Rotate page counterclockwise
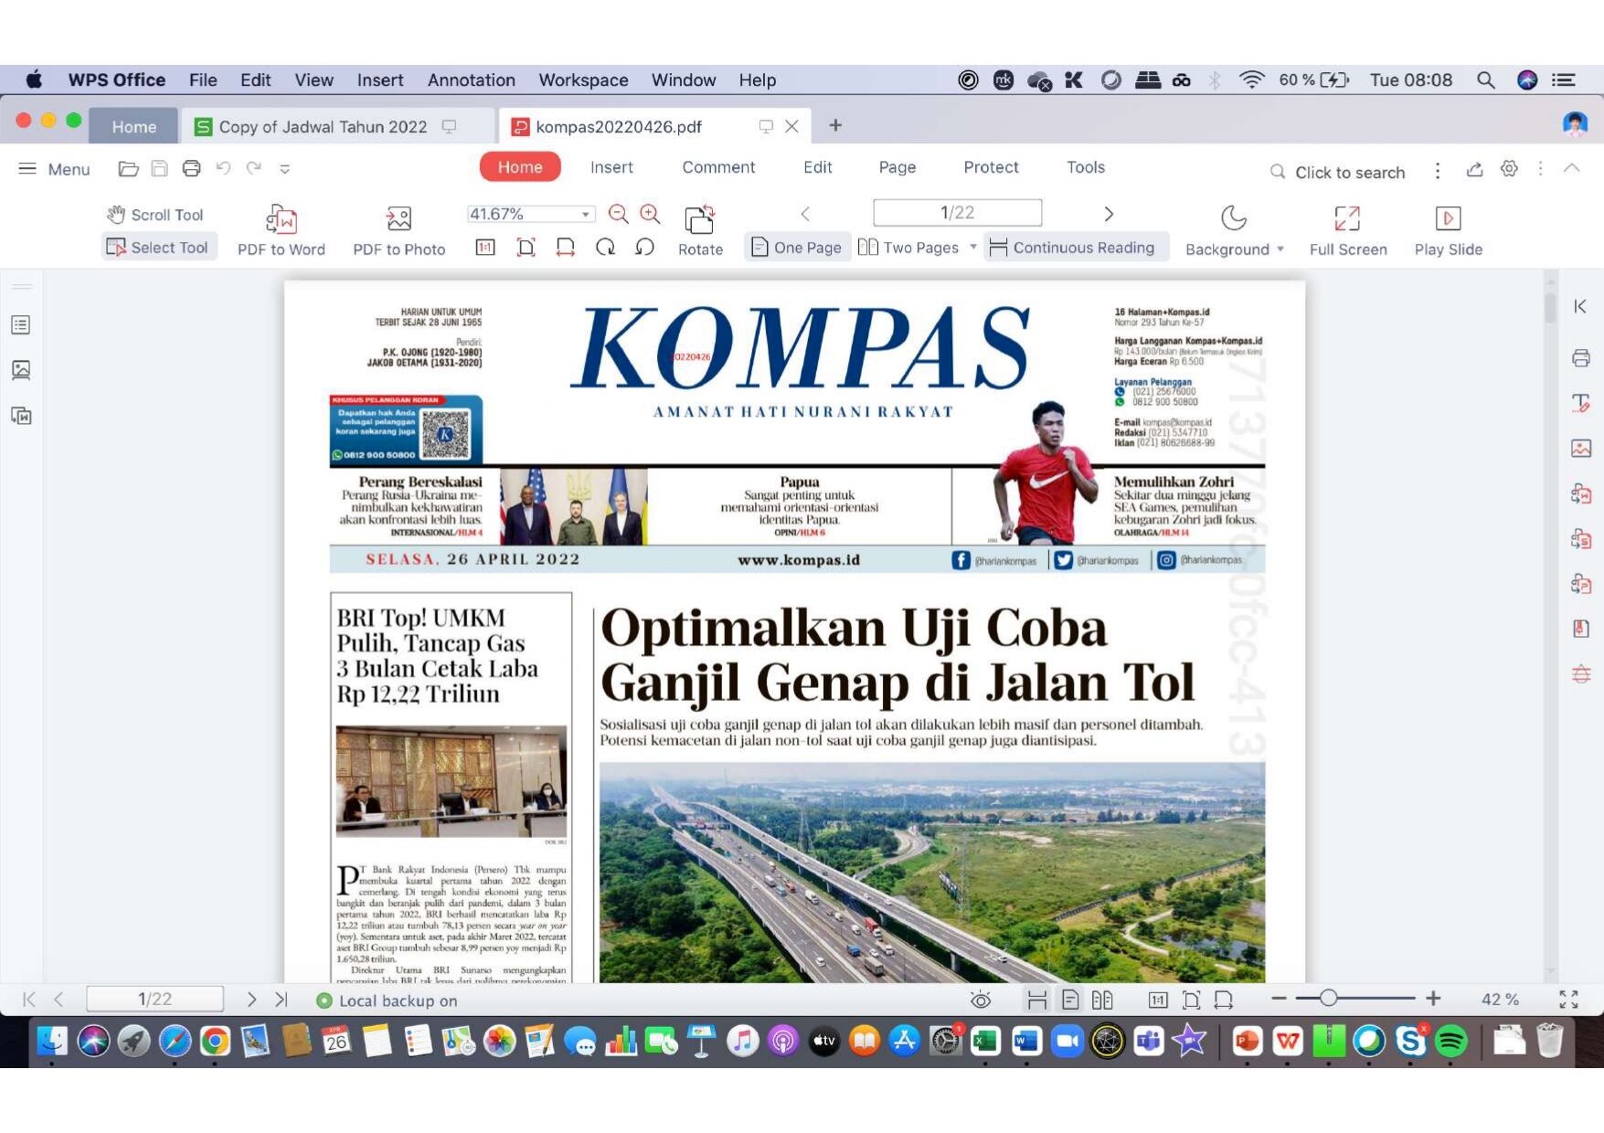Image resolution: width=1604 pixels, height=1133 pixels. 644,247
